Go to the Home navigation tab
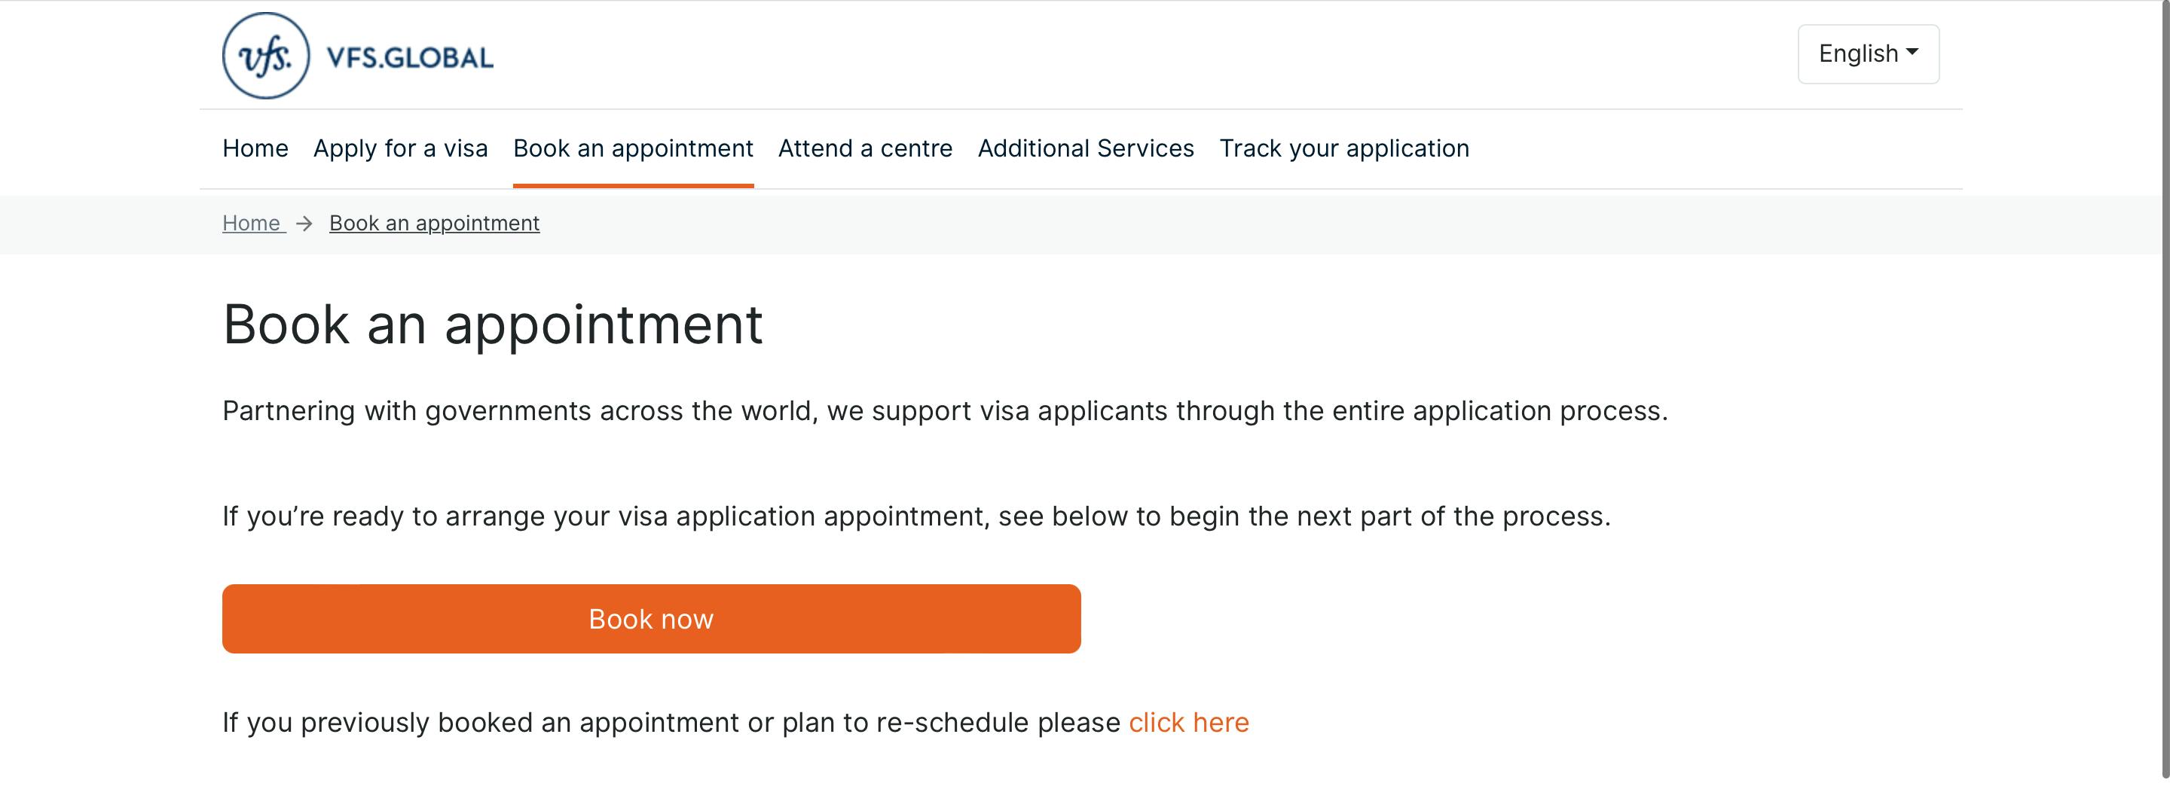This screenshot has width=2170, height=789. point(255,148)
